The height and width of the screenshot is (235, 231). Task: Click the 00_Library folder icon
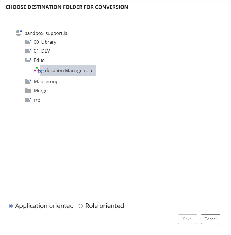pos(28,42)
